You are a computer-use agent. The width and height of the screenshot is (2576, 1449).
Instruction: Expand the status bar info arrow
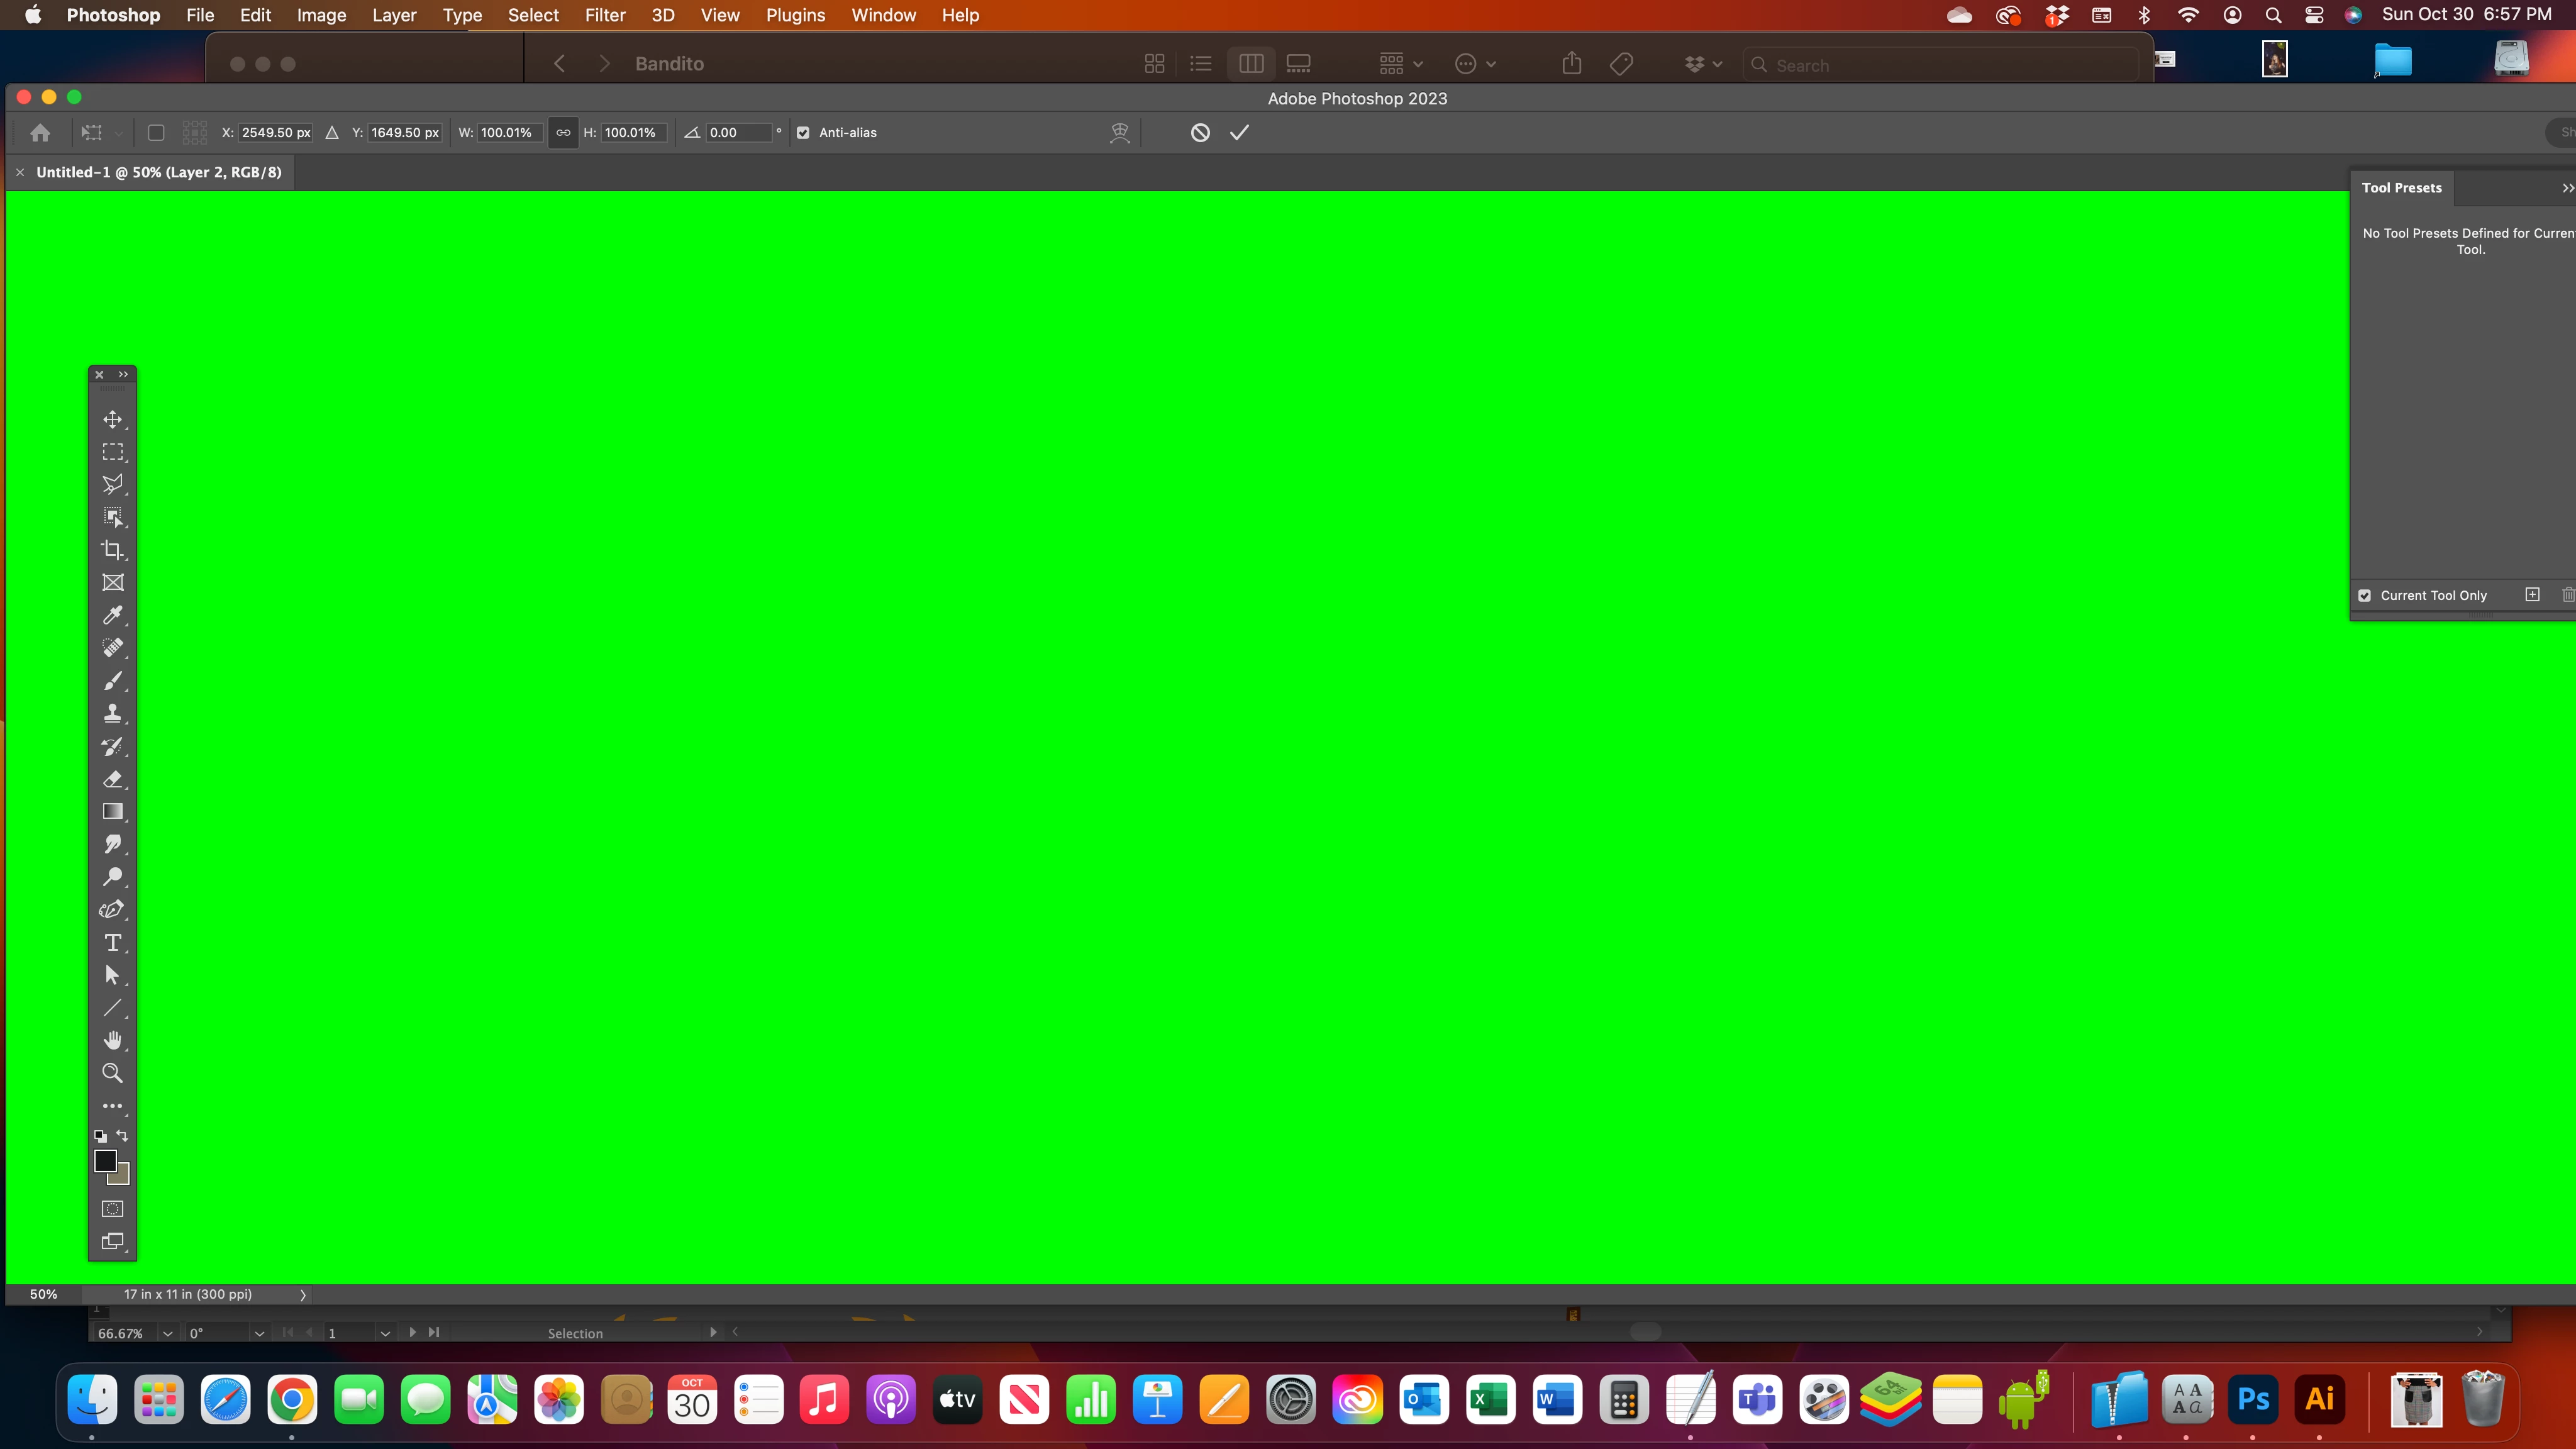tap(303, 1295)
